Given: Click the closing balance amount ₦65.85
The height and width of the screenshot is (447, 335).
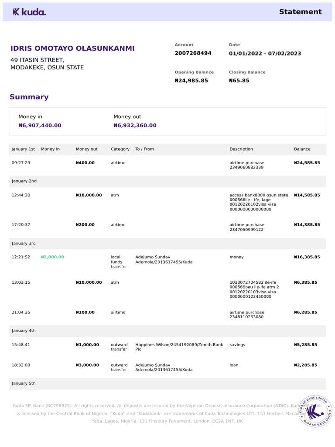Looking at the screenshot, I should click(x=239, y=81).
